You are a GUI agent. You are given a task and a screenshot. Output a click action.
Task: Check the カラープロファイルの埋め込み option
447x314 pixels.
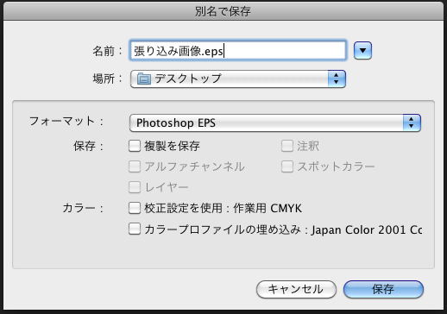point(135,229)
